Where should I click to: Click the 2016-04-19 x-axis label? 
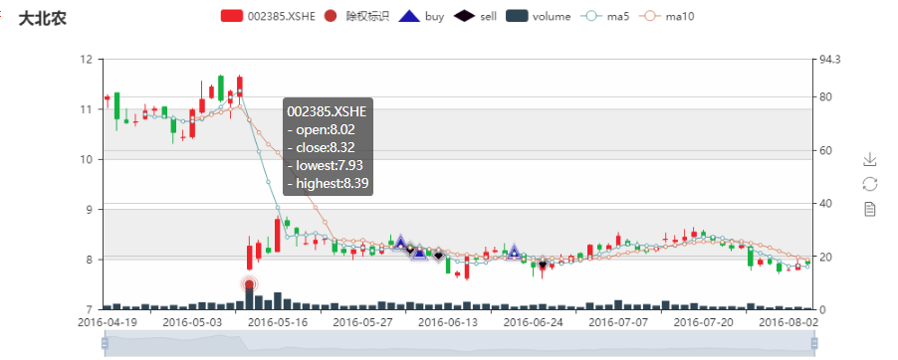pyautogui.click(x=109, y=322)
